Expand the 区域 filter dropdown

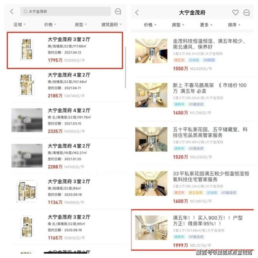(x=20, y=25)
